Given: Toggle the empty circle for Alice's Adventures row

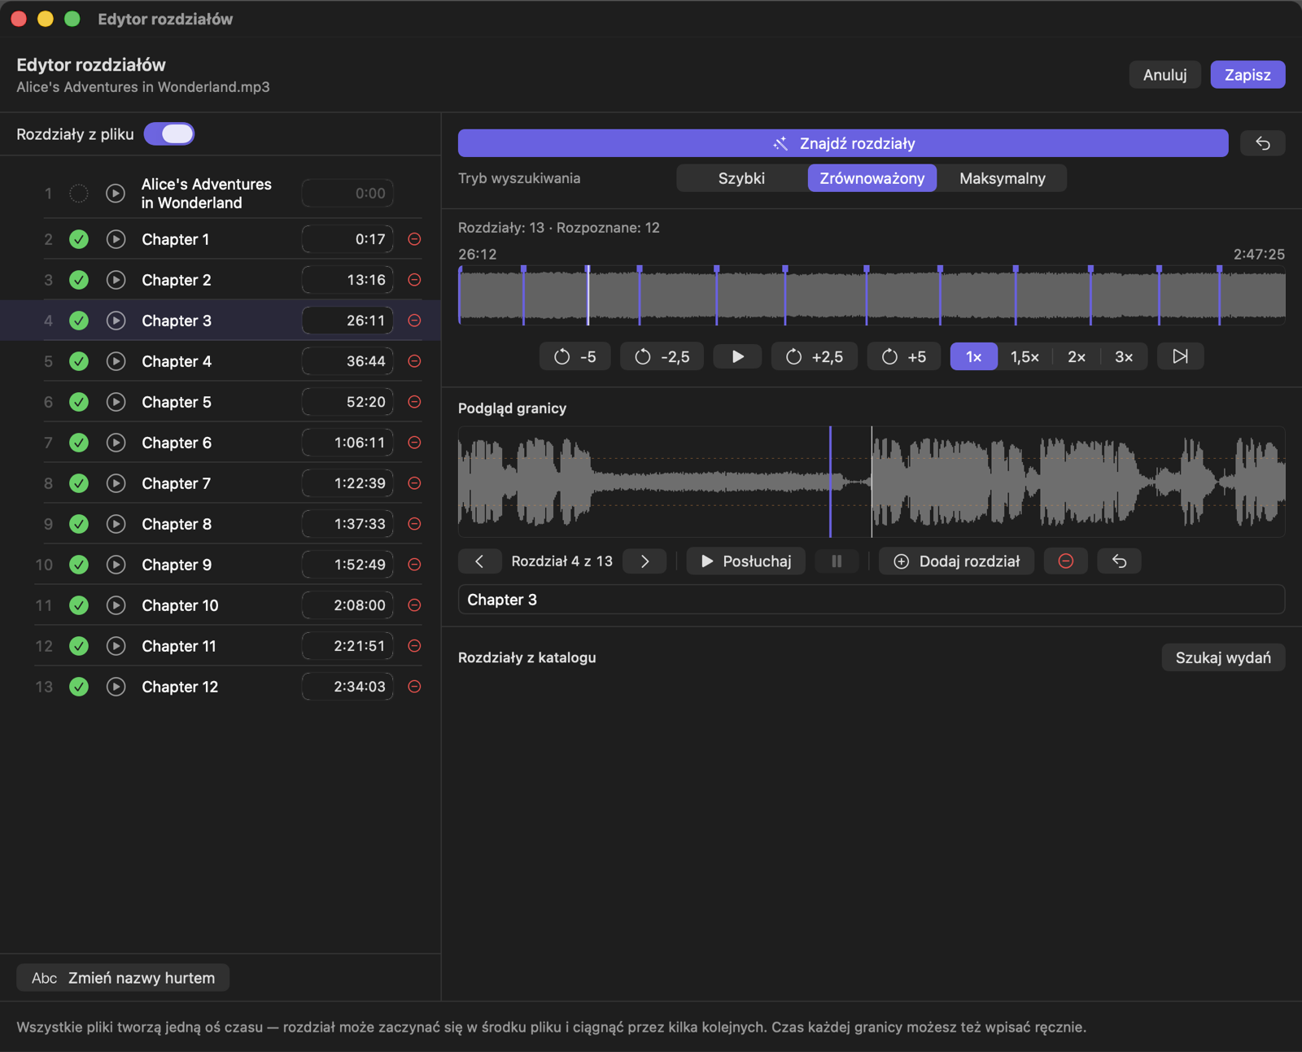Looking at the screenshot, I should 79,194.
